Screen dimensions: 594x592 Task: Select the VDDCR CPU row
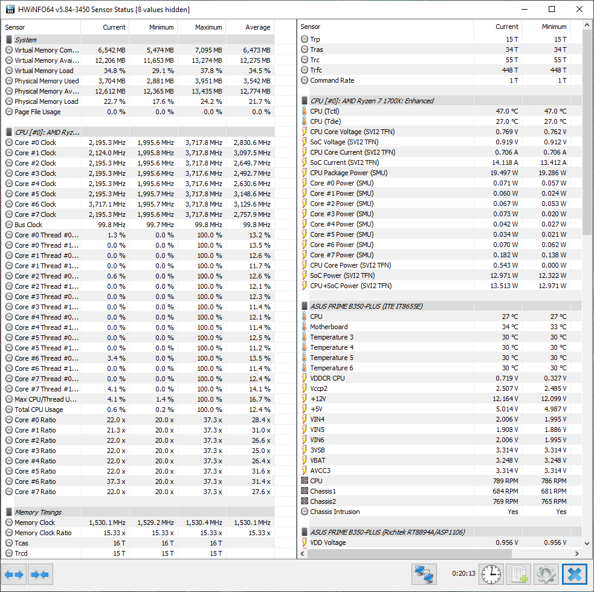440,378
